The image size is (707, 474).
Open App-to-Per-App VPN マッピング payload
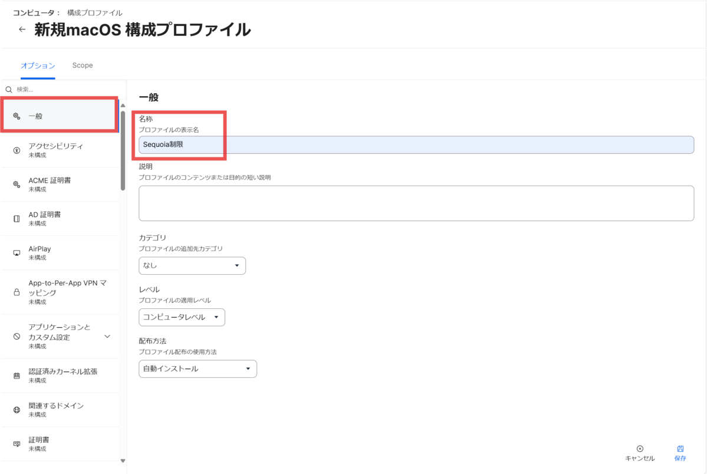[60, 292]
